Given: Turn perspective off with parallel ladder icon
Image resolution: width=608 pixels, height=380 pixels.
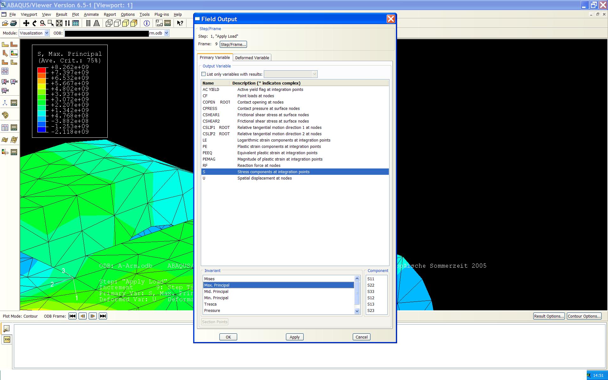Looking at the screenshot, I should (88, 23).
